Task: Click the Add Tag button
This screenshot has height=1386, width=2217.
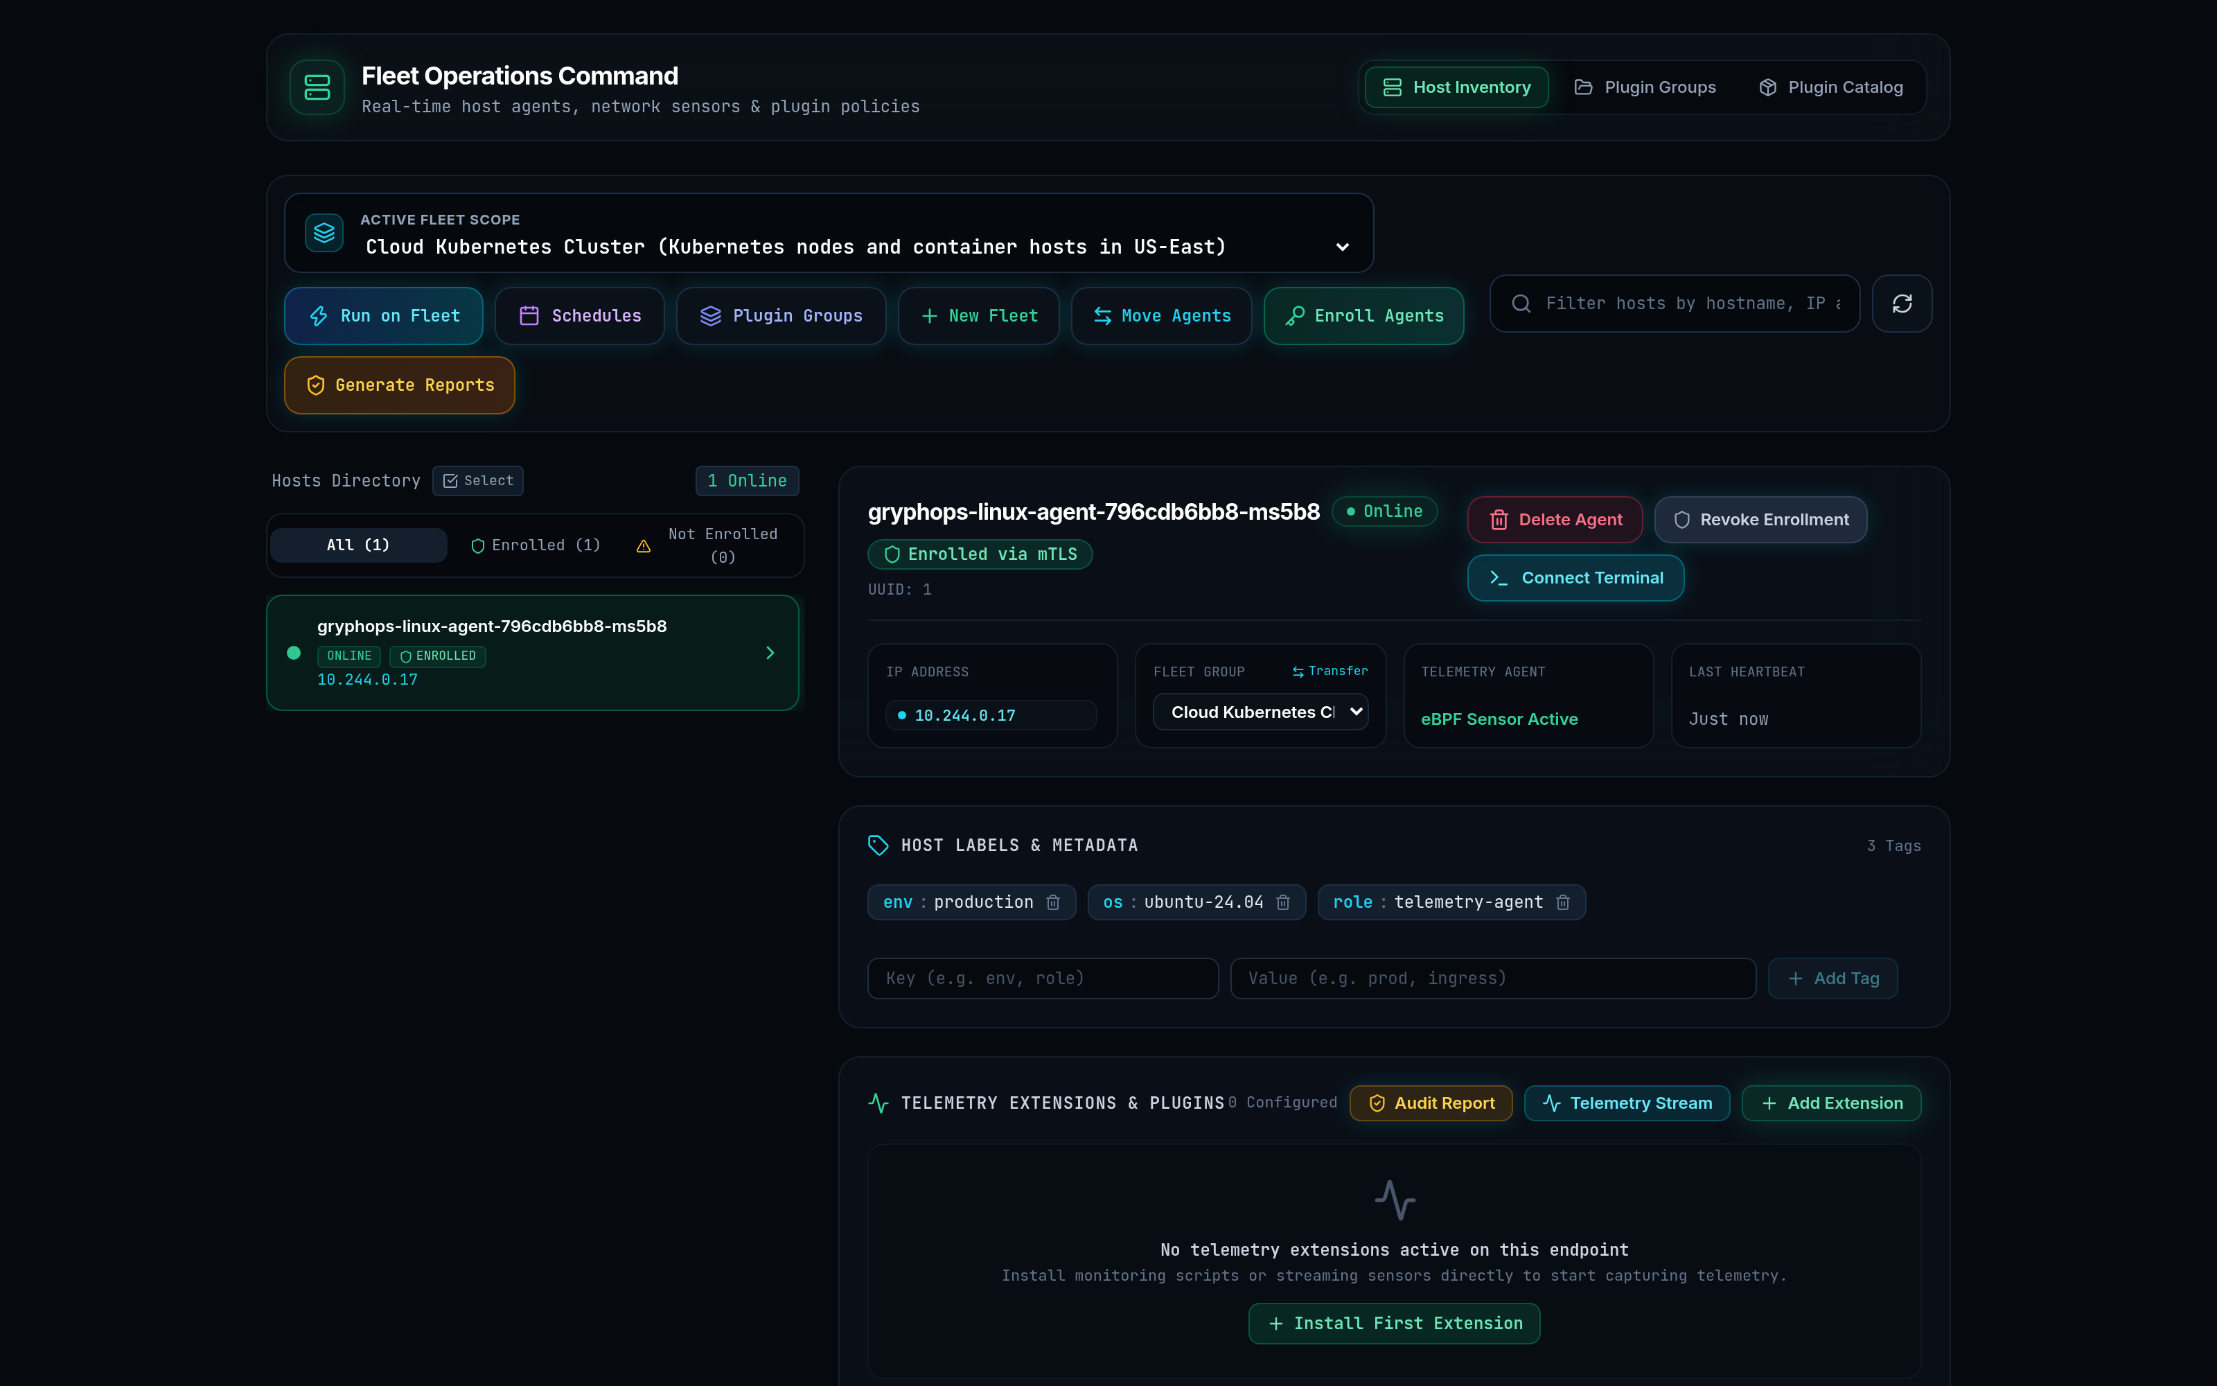Action: point(1833,979)
